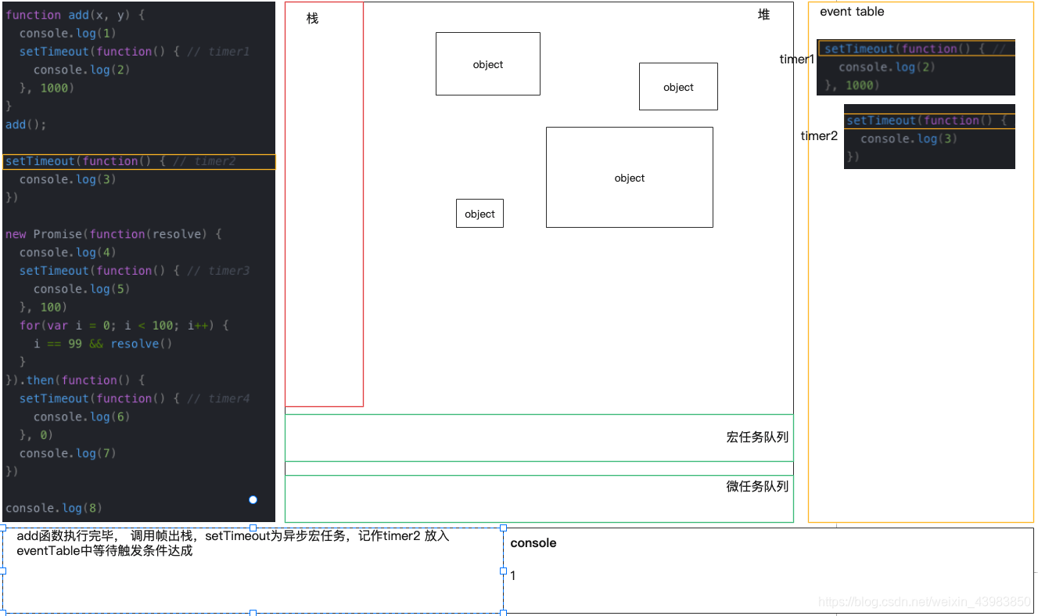Click the 堆 heap label
1038x616 pixels.
point(764,14)
